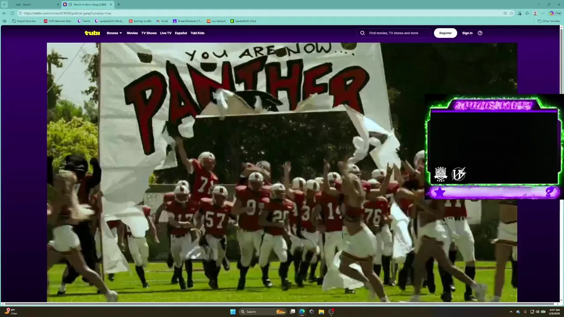Open the tab search dropdown arrow
564x317 pixels.
[4, 4]
